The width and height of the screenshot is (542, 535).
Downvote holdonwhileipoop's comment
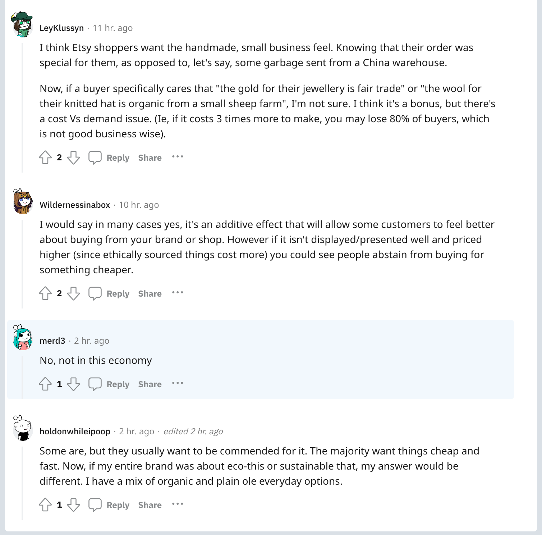(74, 505)
